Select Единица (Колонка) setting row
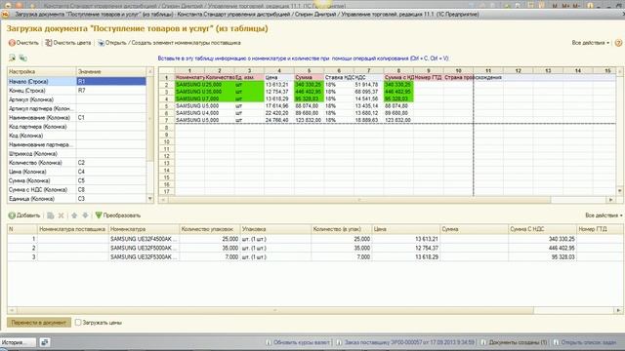The width and height of the screenshot is (625, 351). pyautogui.click(x=77, y=199)
